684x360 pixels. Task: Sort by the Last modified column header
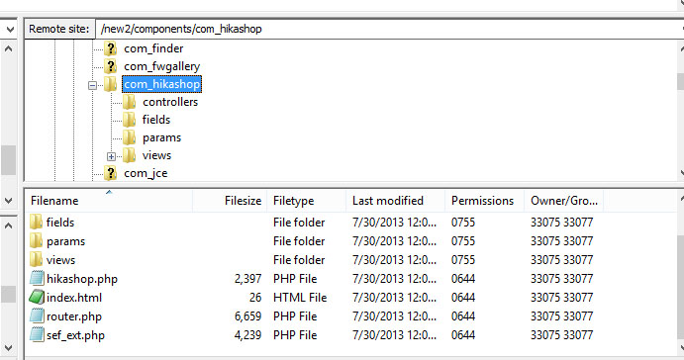click(x=395, y=201)
